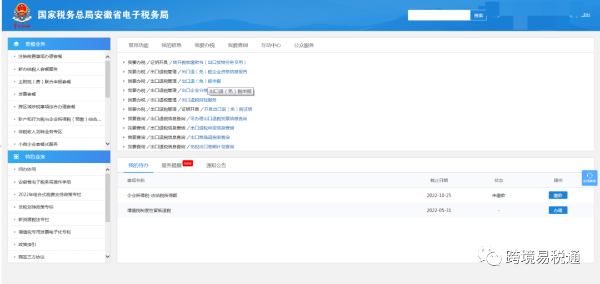Click the 搜索 search button
The image size is (600, 284).
479,16
